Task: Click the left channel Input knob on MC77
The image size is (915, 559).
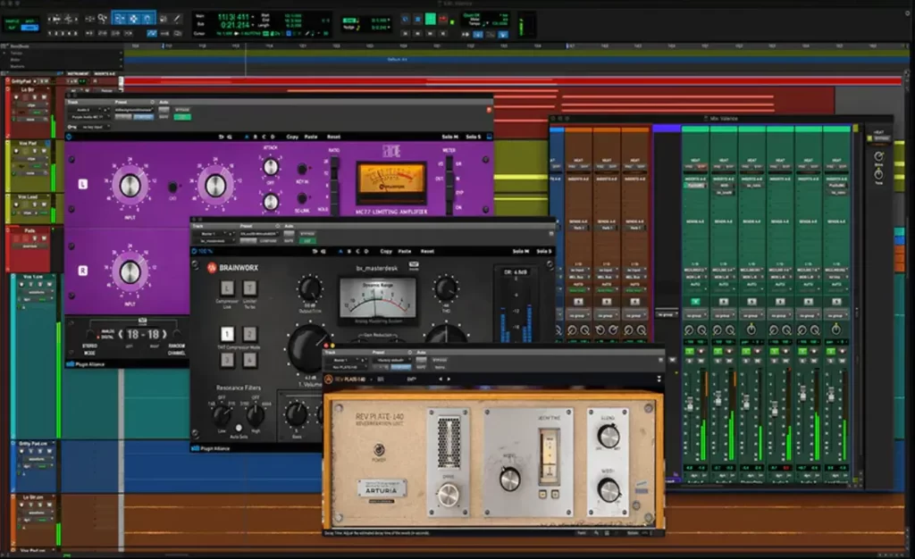Action: pos(130,186)
